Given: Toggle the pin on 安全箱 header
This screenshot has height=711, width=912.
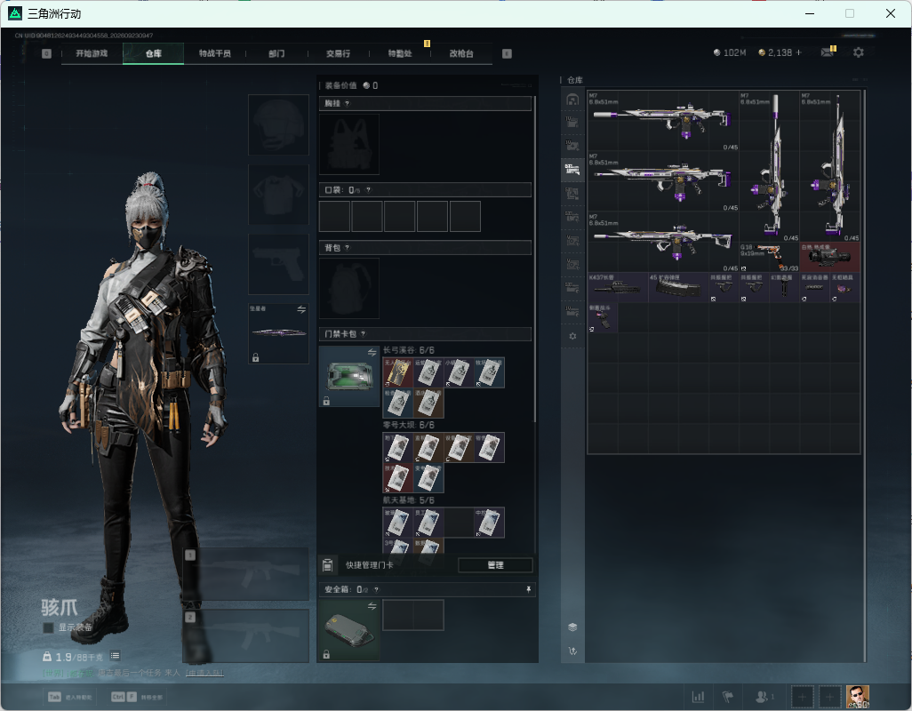Looking at the screenshot, I should (528, 589).
